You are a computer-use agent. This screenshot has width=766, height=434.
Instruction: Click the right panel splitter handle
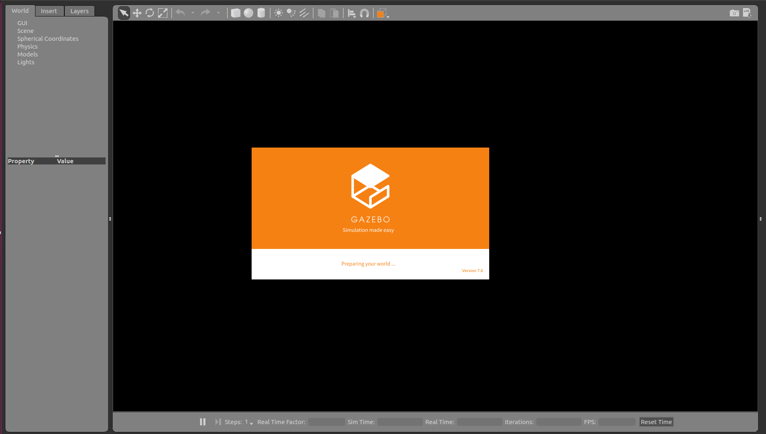point(761,219)
